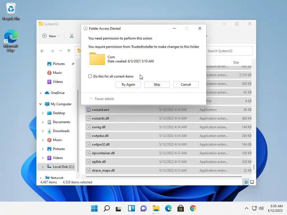The height and width of the screenshot is (215, 287).
Task: Show hidden system tray icons
Action: [x=247, y=208]
